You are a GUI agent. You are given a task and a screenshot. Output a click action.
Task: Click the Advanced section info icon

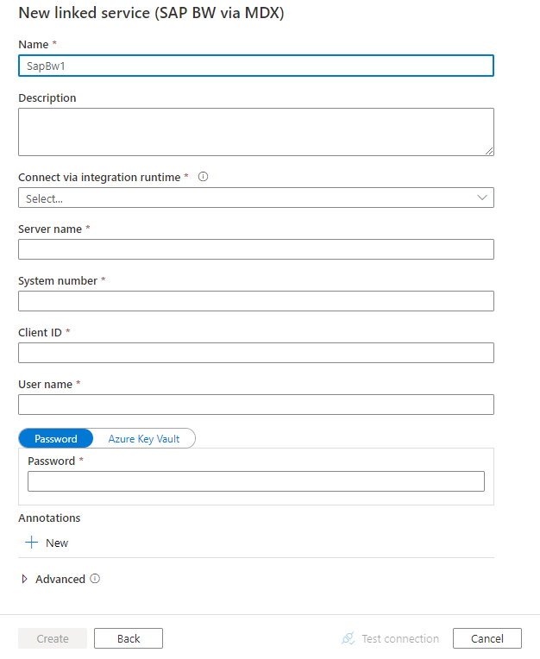[95, 579]
